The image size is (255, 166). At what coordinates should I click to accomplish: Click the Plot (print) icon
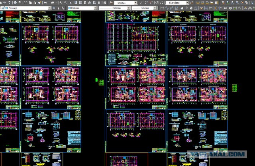15,3
